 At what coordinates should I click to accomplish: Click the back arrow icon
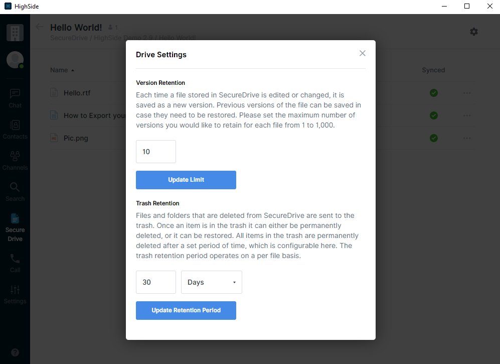pyautogui.click(x=40, y=27)
